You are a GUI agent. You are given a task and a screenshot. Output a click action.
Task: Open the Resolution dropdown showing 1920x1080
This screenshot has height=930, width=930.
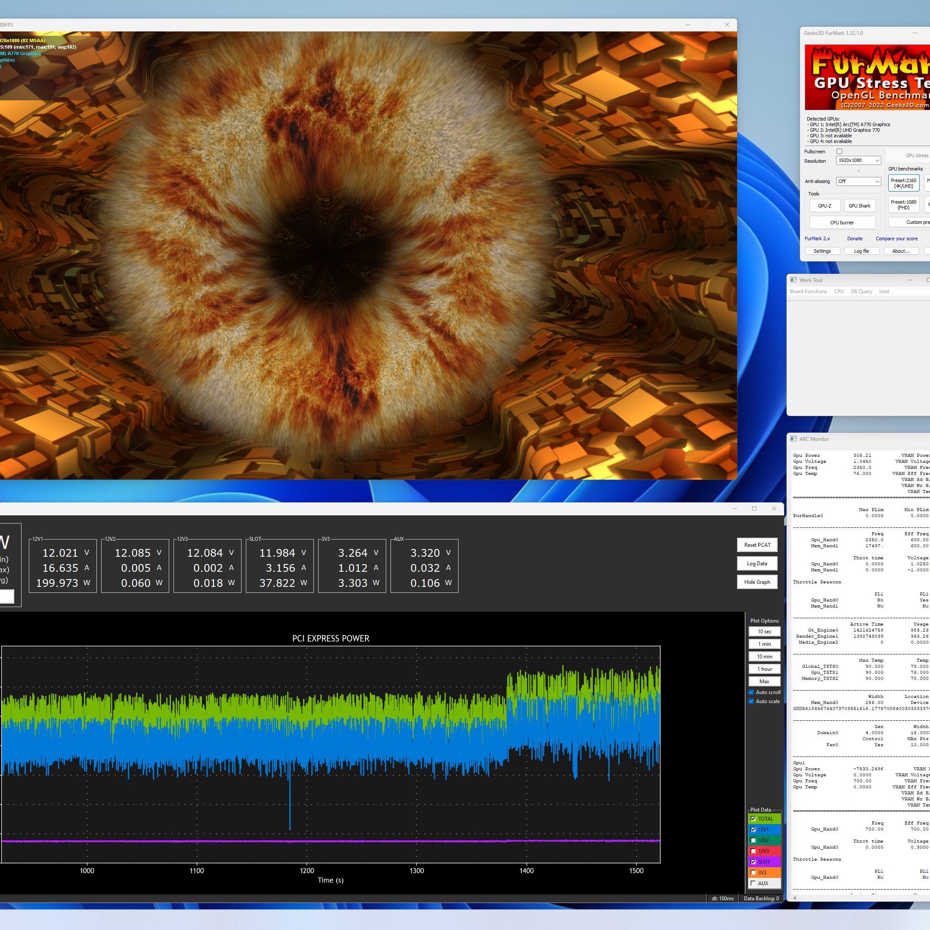pos(858,160)
